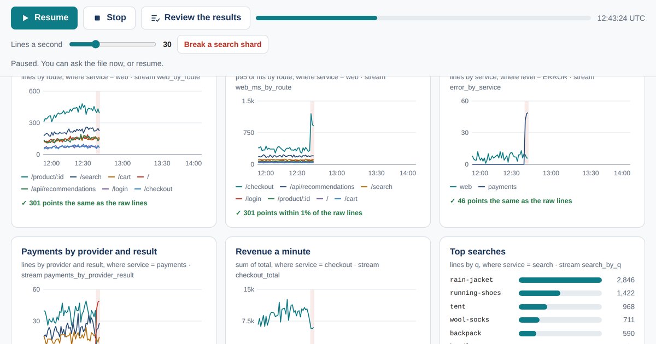Click the Top searches heading
This screenshot has width=656, height=344.
[478, 252]
